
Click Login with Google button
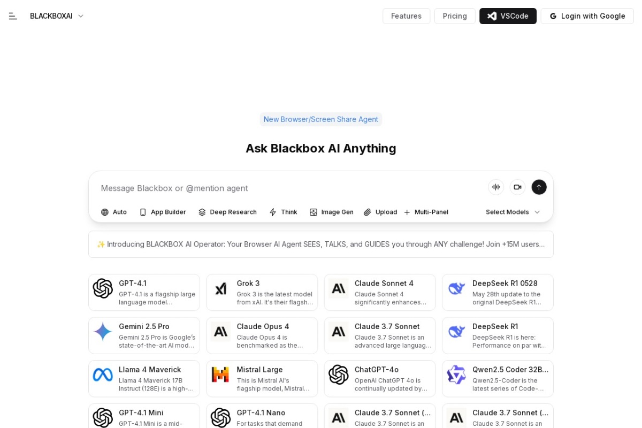587,16
